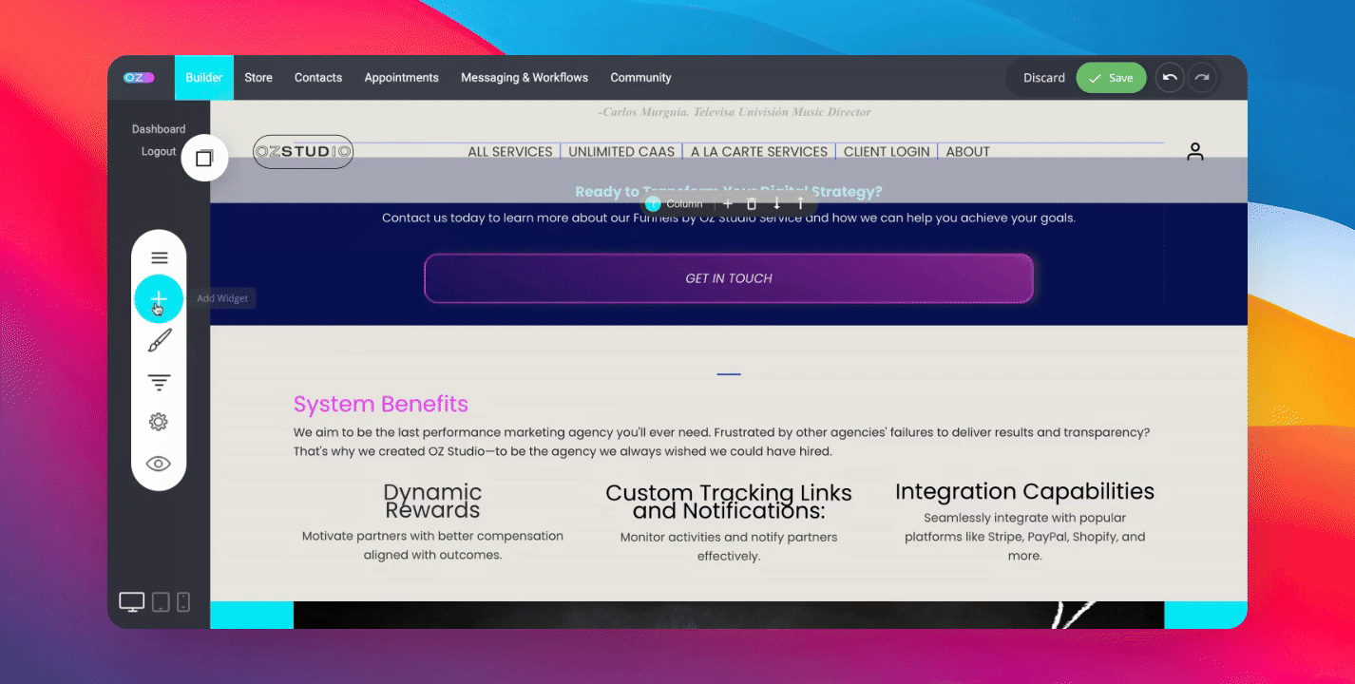Open the Appointments tab
This screenshot has height=684, width=1355.
402,78
